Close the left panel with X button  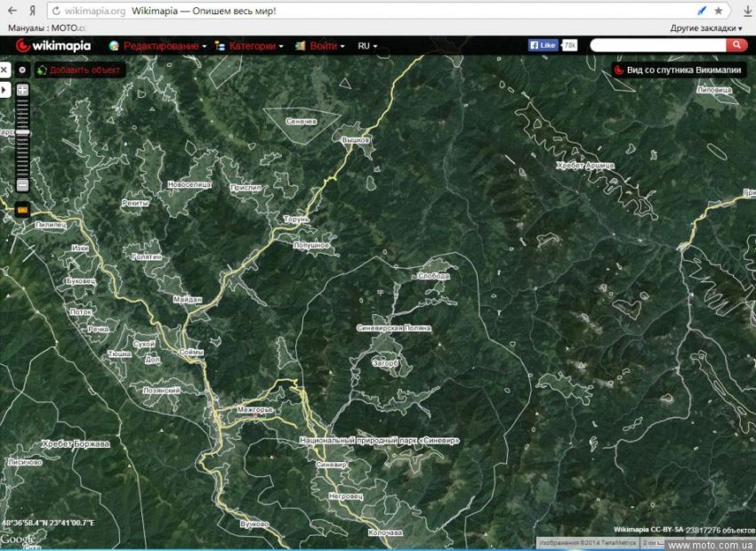[4, 69]
